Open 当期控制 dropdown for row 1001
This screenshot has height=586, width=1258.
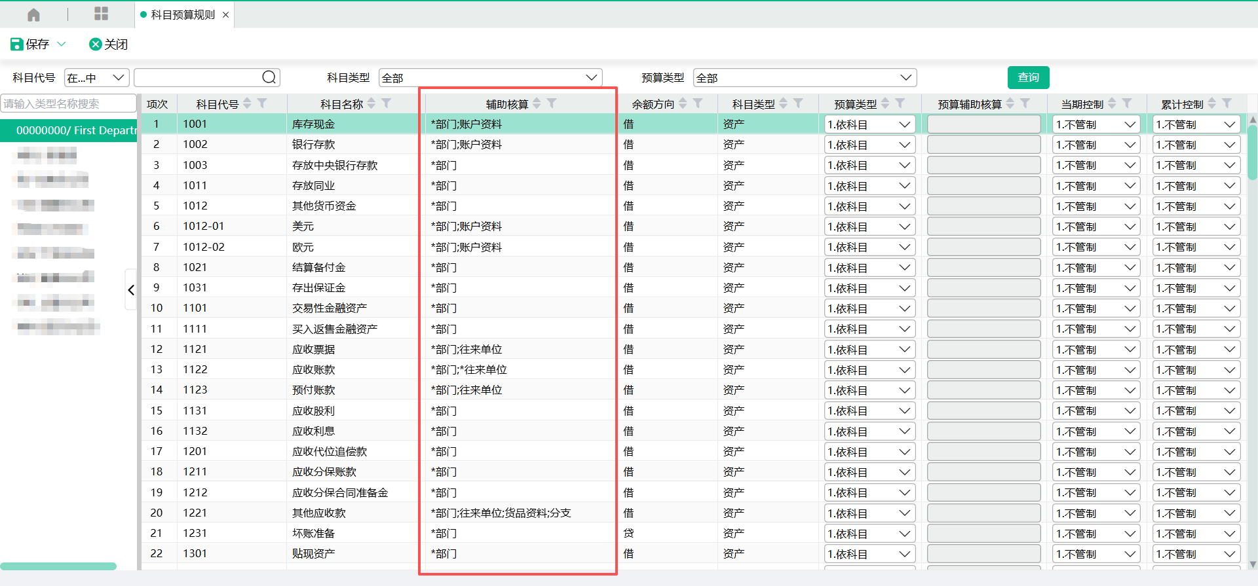click(1096, 124)
